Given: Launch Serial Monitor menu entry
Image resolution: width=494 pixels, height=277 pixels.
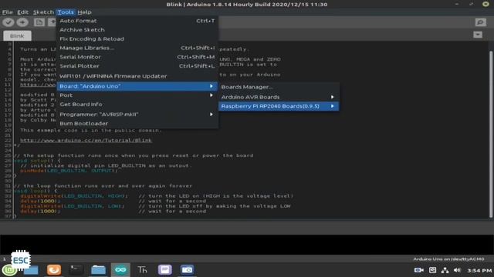Looking at the screenshot, I should click(137, 57).
